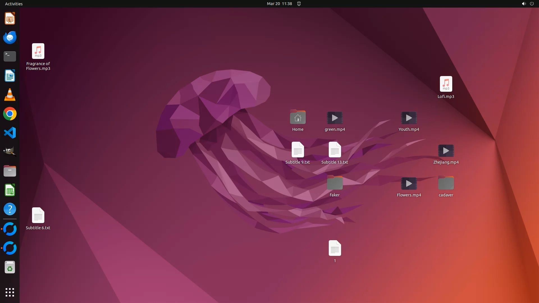The width and height of the screenshot is (539, 303).
Task: Open Visual Studio Code icon
Action: click(10, 133)
